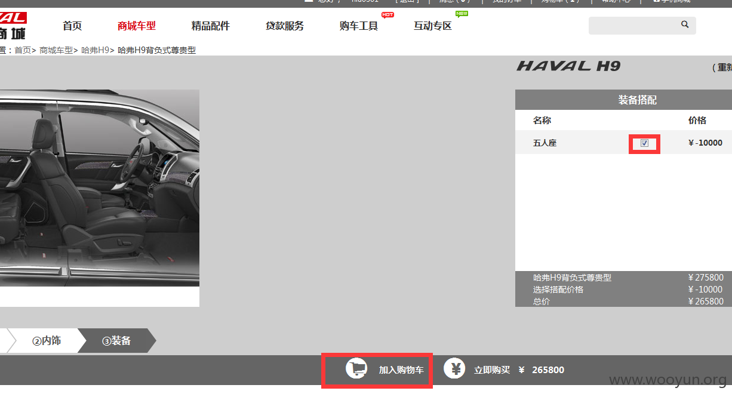Click the 装备搭配 panel header
The height and width of the screenshot is (397, 732).
pyautogui.click(x=623, y=100)
